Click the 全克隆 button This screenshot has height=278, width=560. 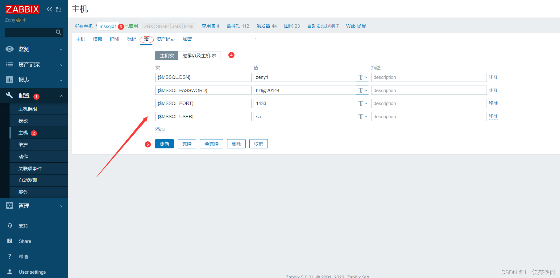(212, 144)
